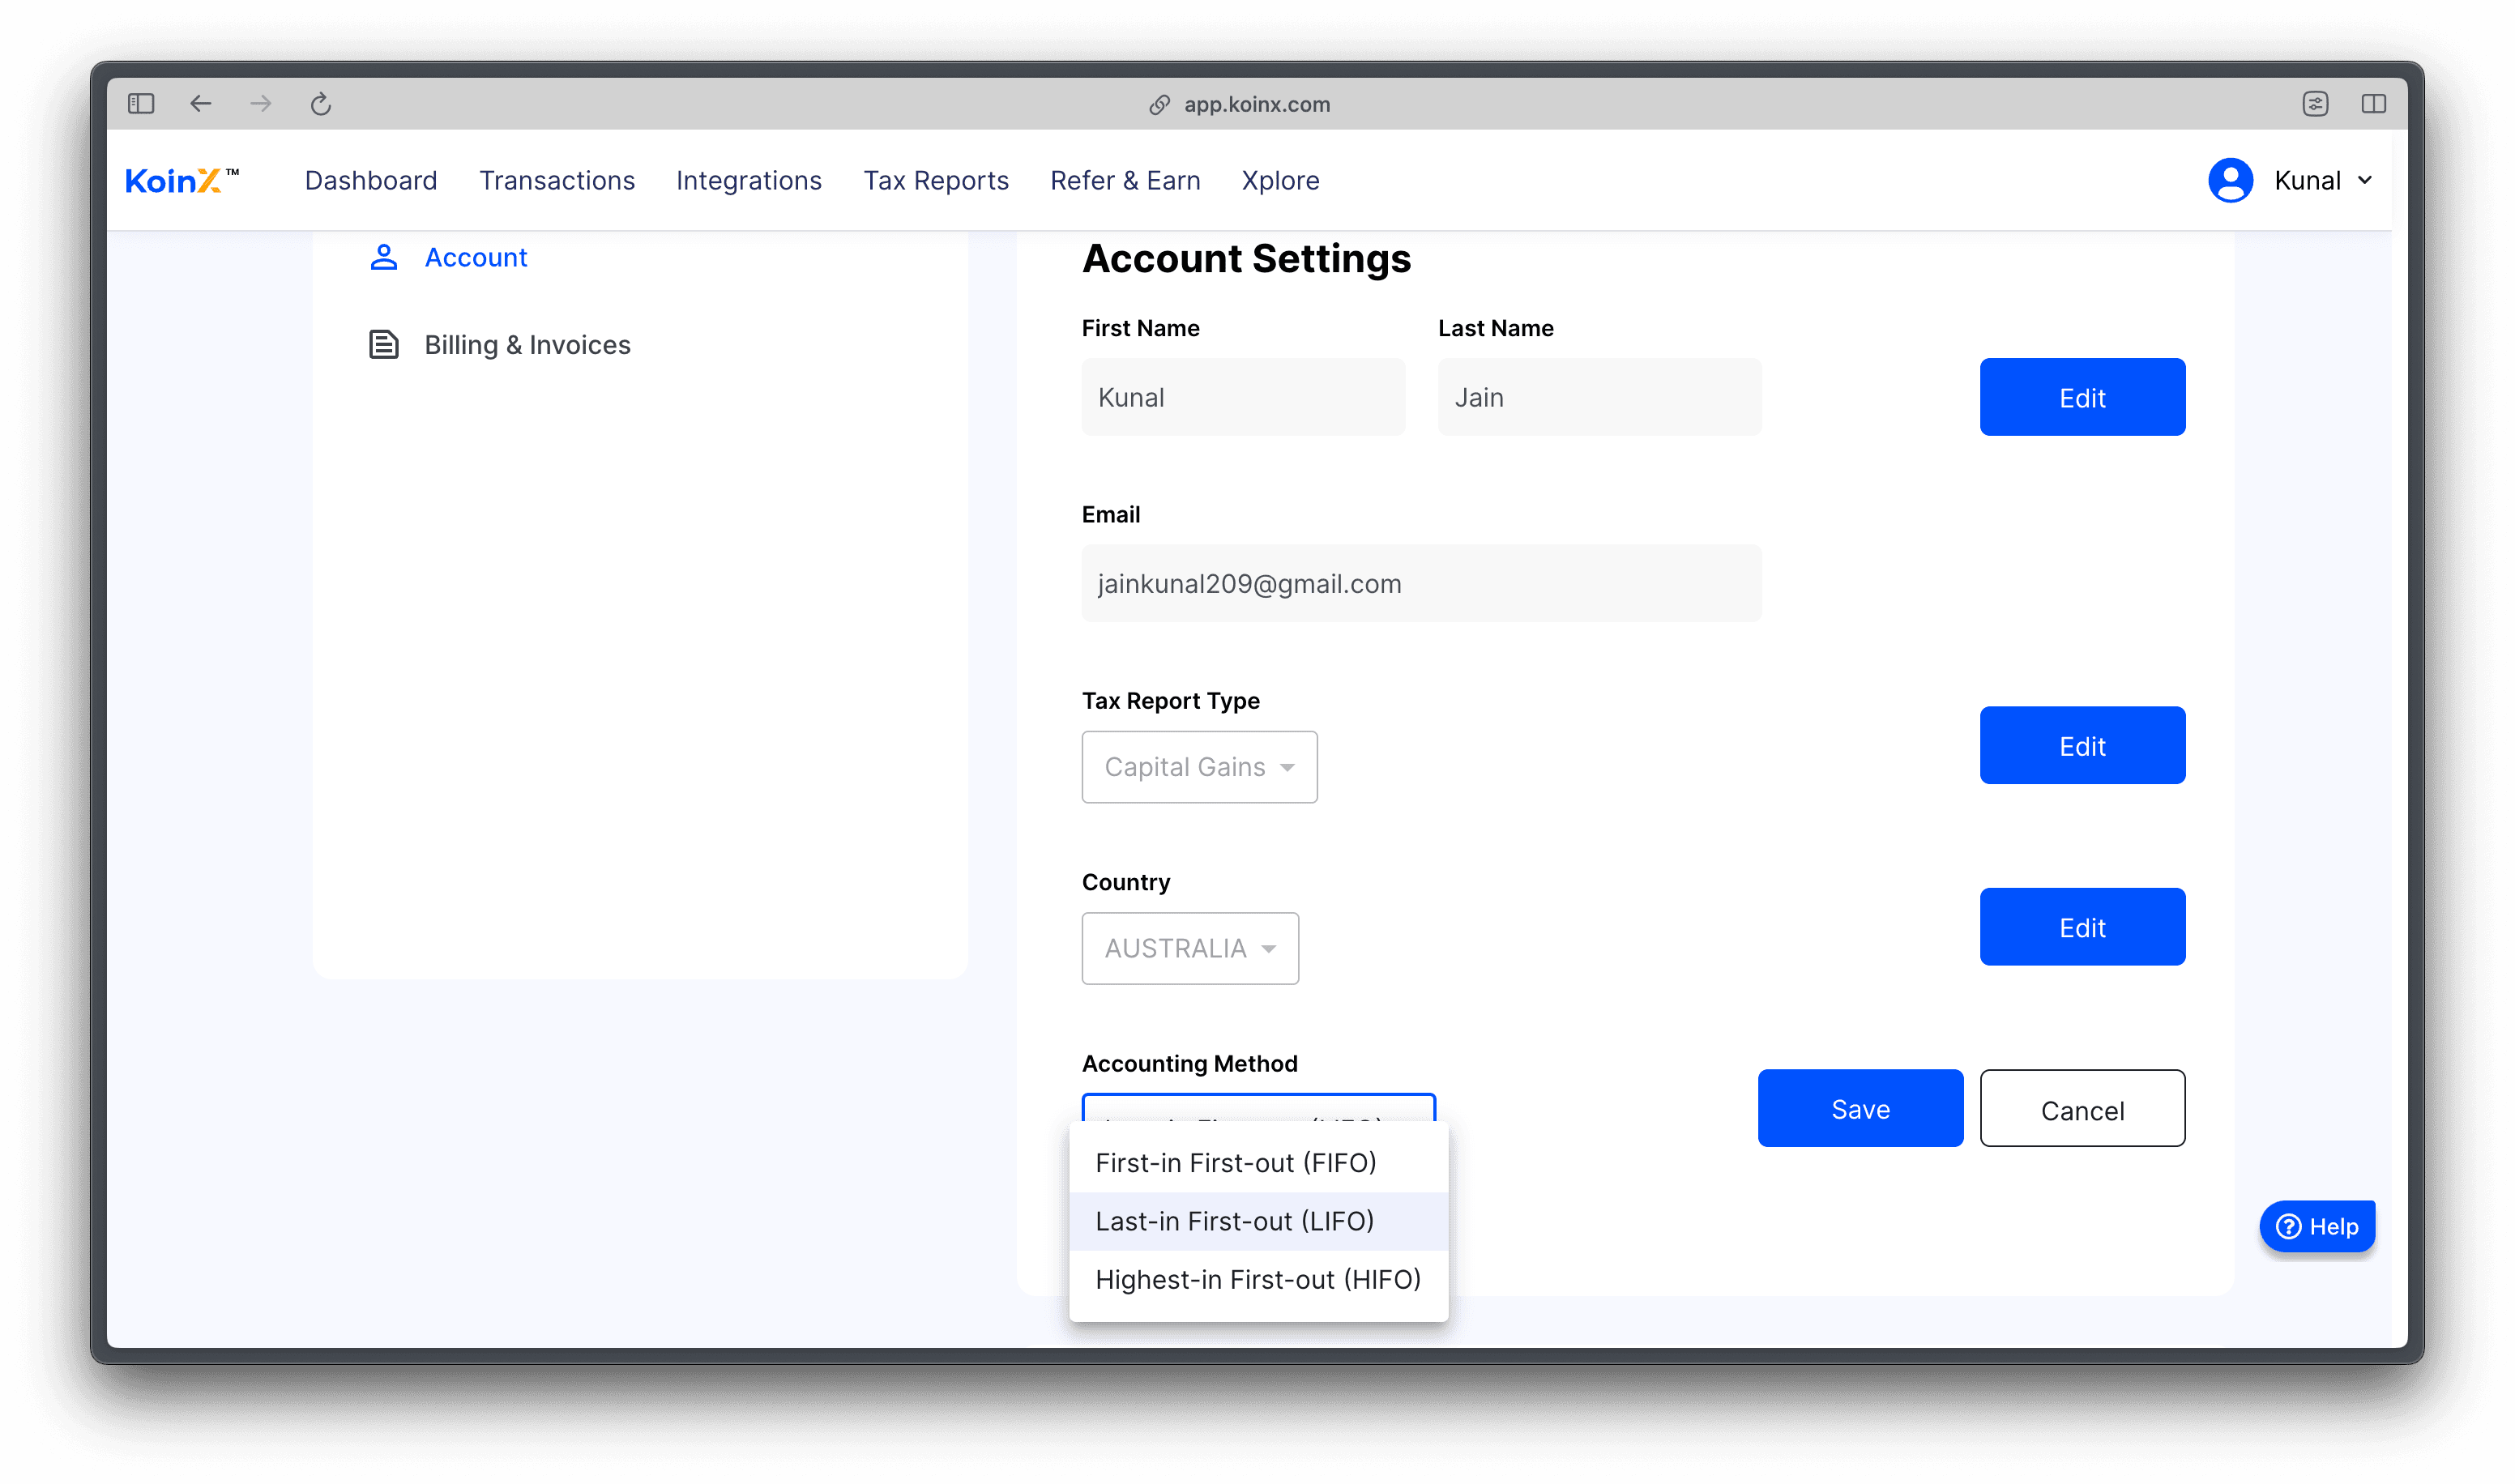Viewport: 2515px width, 1484px height.
Task: Expand the Kunal profile dropdown
Action: [2364, 181]
